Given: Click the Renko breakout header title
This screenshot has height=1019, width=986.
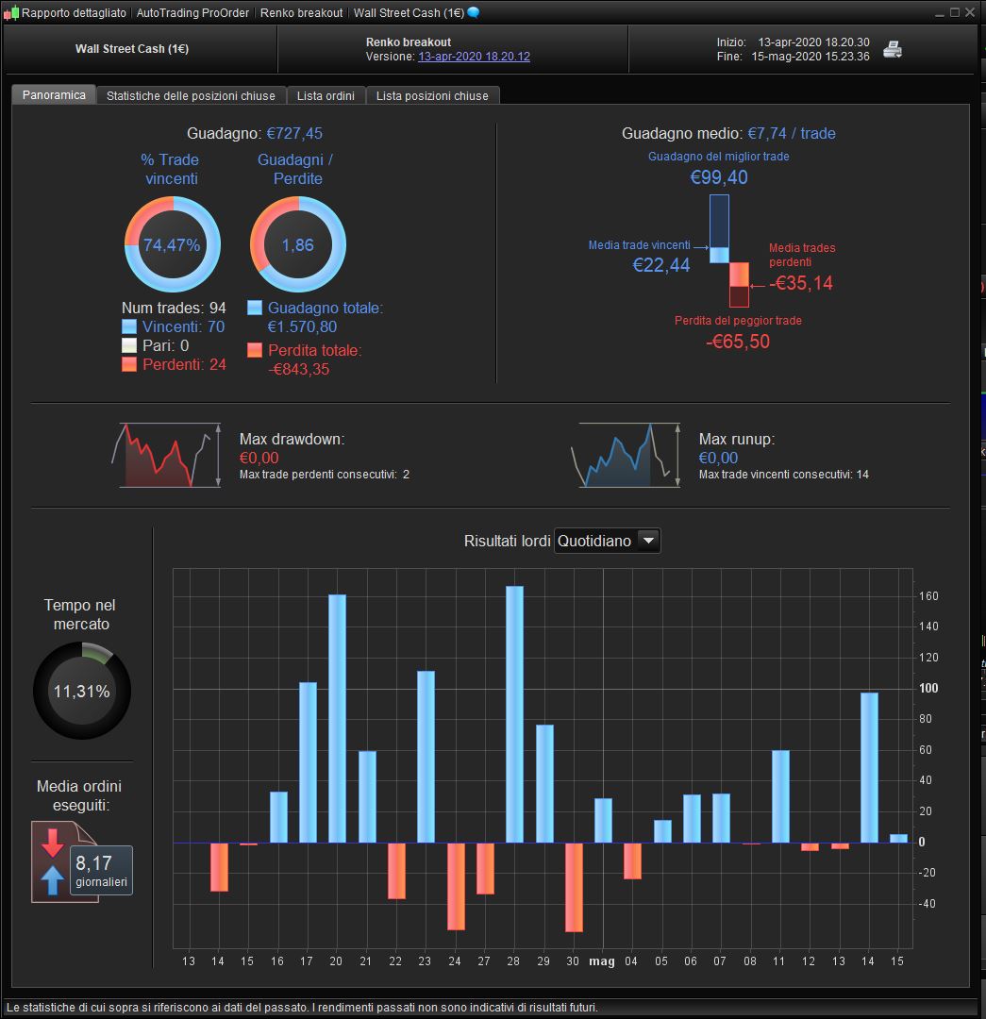Looking at the screenshot, I should click(x=409, y=42).
